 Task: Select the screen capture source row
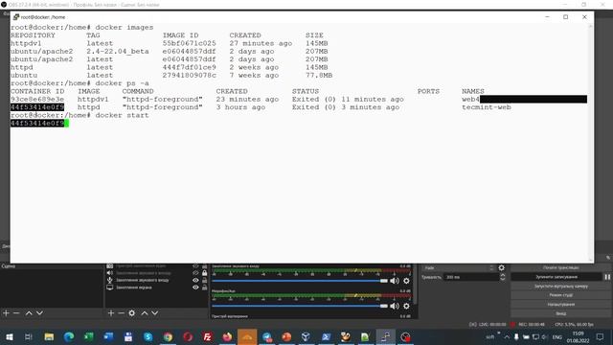point(156,287)
